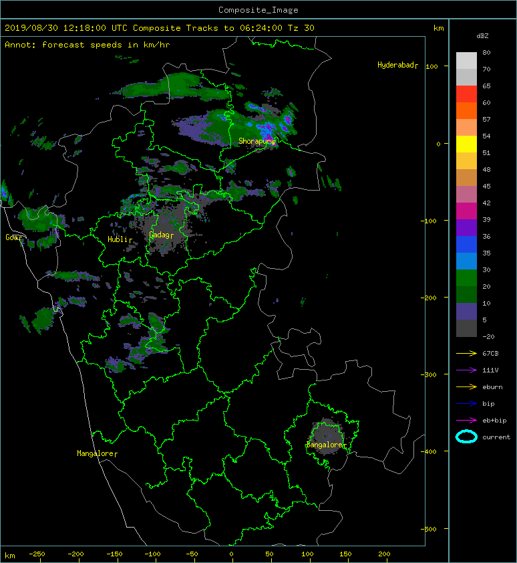Click the -200 tick on vertical km axis
The width and height of the screenshot is (517, 563).
click(x=429, y=298)
